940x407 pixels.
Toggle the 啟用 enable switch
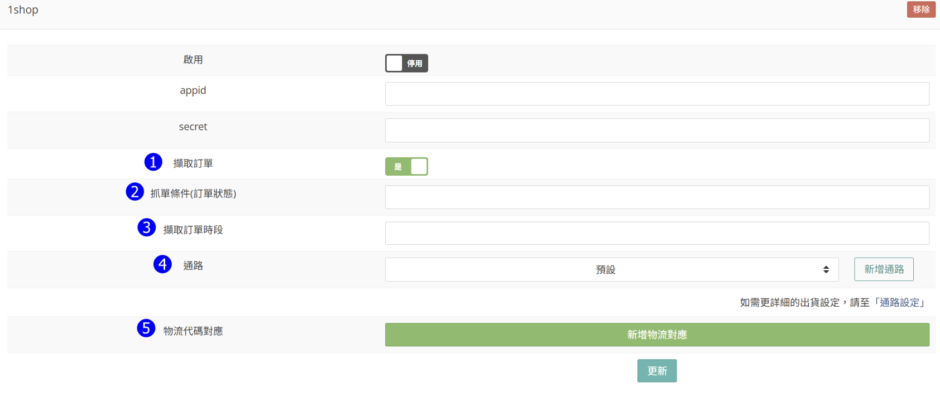tap(406, 63)
